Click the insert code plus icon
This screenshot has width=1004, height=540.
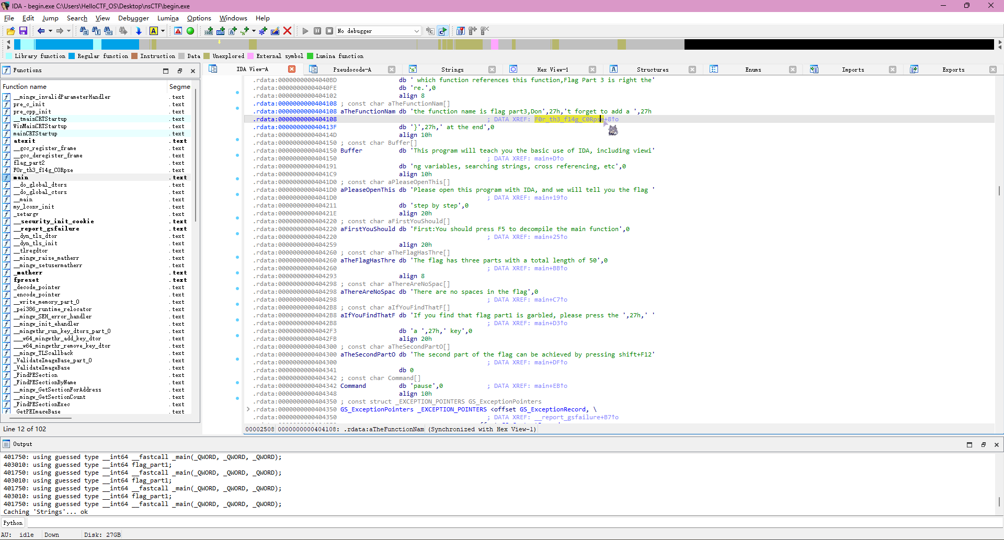[x=209, y=31]
